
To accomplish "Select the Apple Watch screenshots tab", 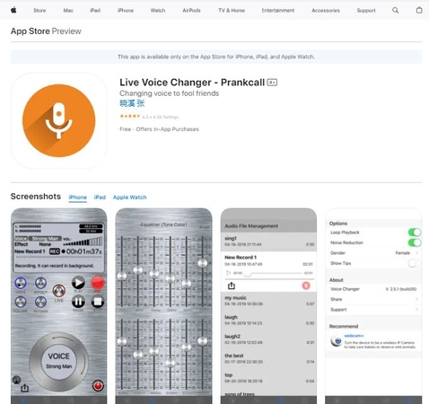I will (x=130, y=198).
